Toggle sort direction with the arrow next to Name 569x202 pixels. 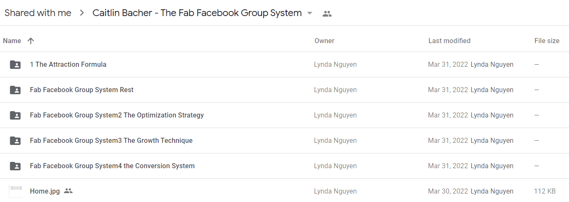click(31, 41)
